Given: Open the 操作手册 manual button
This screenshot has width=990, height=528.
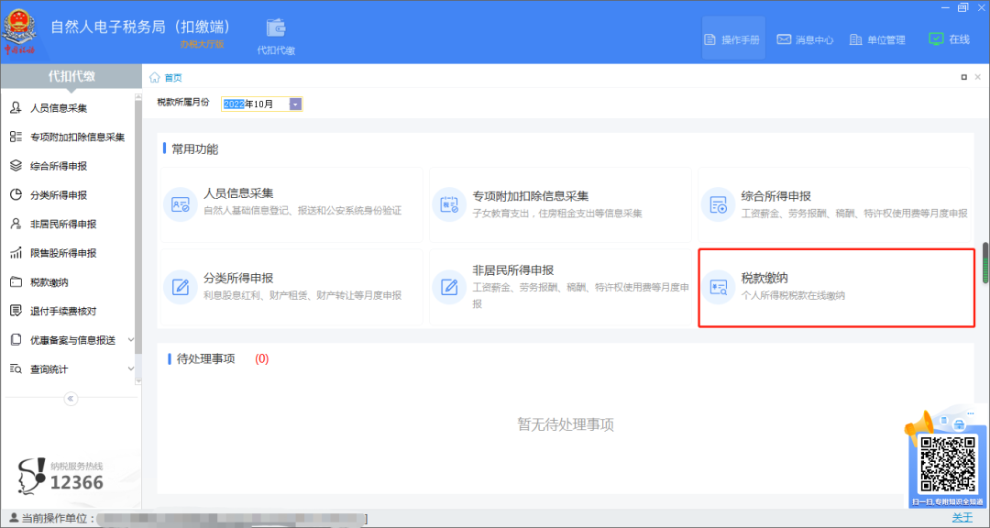Looking at the screenshot, I should (x=733, y=39).
